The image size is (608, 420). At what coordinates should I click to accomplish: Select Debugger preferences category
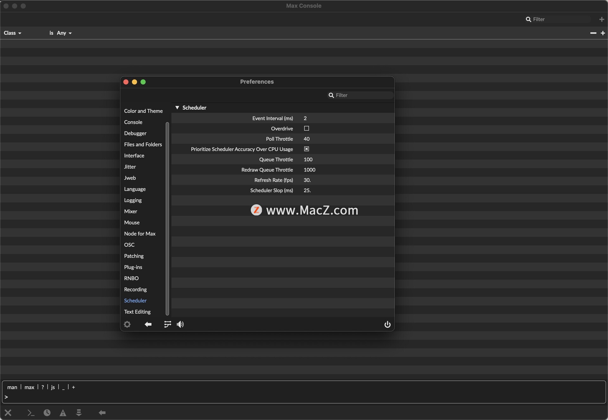(x=135, y=133)
